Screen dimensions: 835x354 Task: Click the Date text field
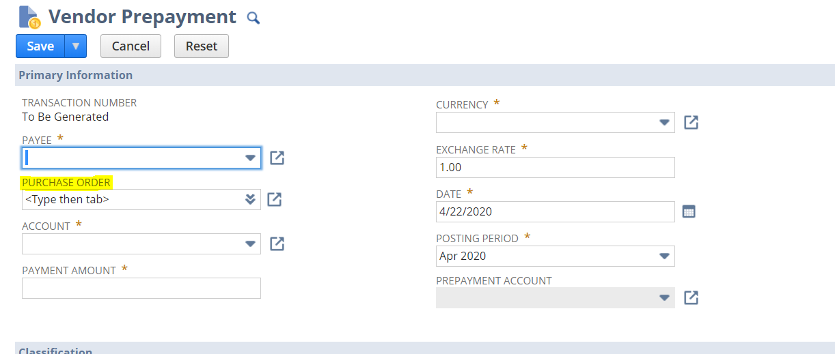(x=555, y=211)
